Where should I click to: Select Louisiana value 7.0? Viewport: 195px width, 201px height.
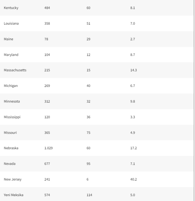133,24
